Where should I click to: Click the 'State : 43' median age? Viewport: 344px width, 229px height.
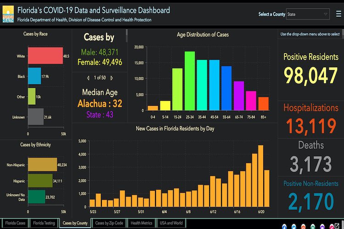(100, 114)
